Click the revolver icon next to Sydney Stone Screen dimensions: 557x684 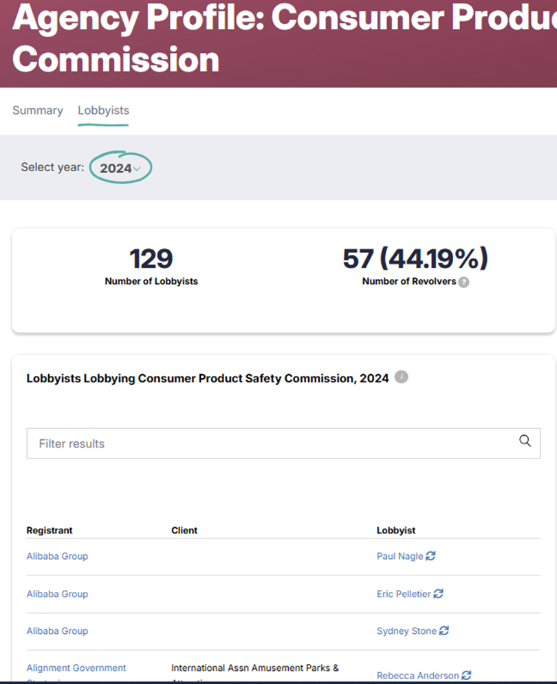click(444, 630)
